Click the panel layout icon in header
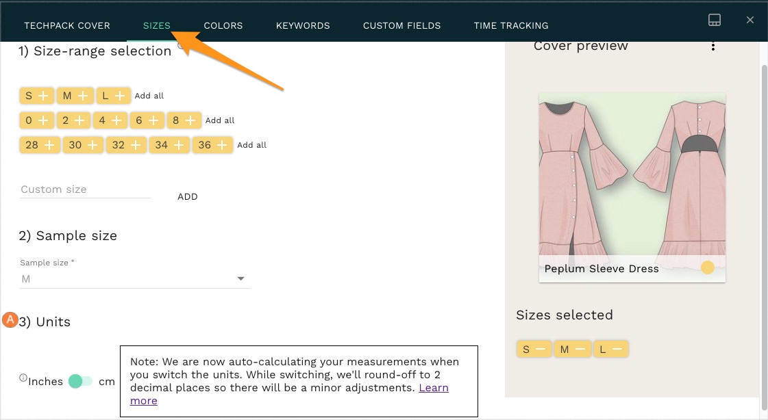 (714, 20)
